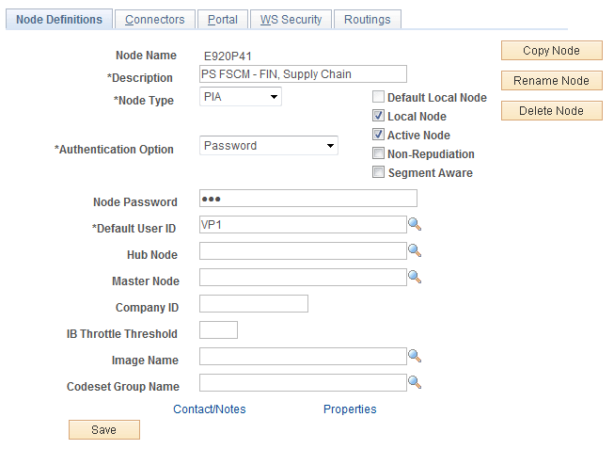Open lookup for Image Name

(415, 357)
